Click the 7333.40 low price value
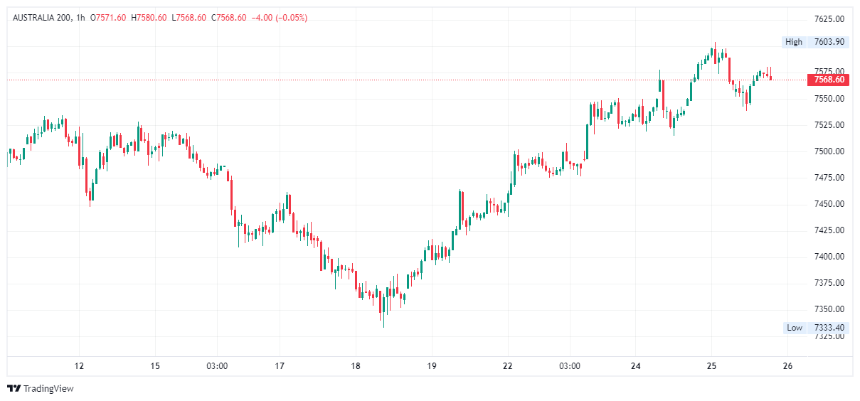The image size is (860, 401). tap(829, 328)
